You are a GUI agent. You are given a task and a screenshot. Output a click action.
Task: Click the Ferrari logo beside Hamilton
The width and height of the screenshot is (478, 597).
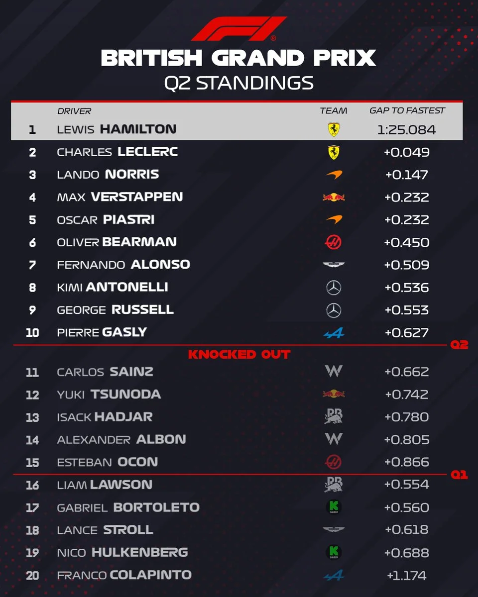333,130
